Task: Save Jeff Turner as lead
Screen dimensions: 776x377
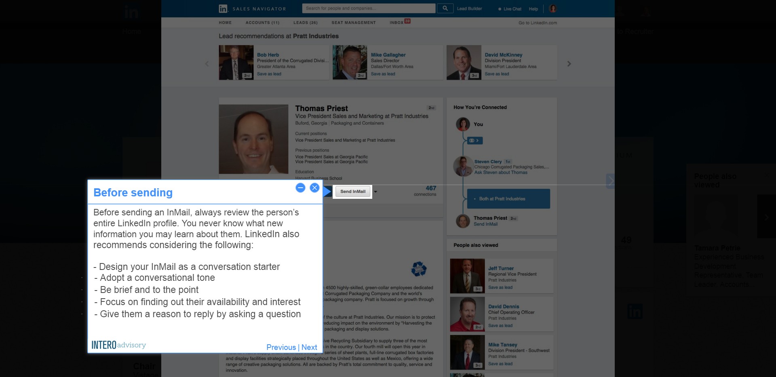Action: click(x=500, y=287)
